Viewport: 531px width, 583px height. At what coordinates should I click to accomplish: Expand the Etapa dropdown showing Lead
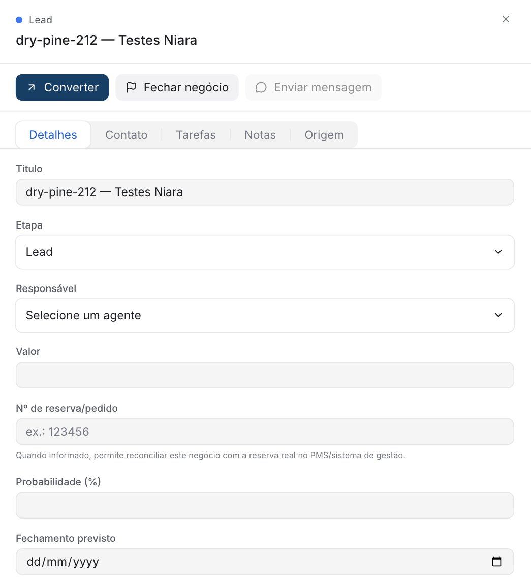[265, 252]
